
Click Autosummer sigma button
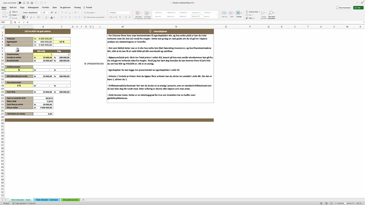[253, 12]
